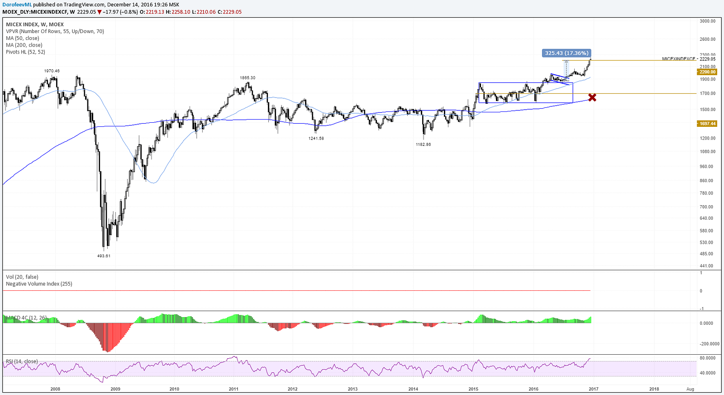
Task: Click the gold 1697.44 price tag
Action: [x=707, y=124]
